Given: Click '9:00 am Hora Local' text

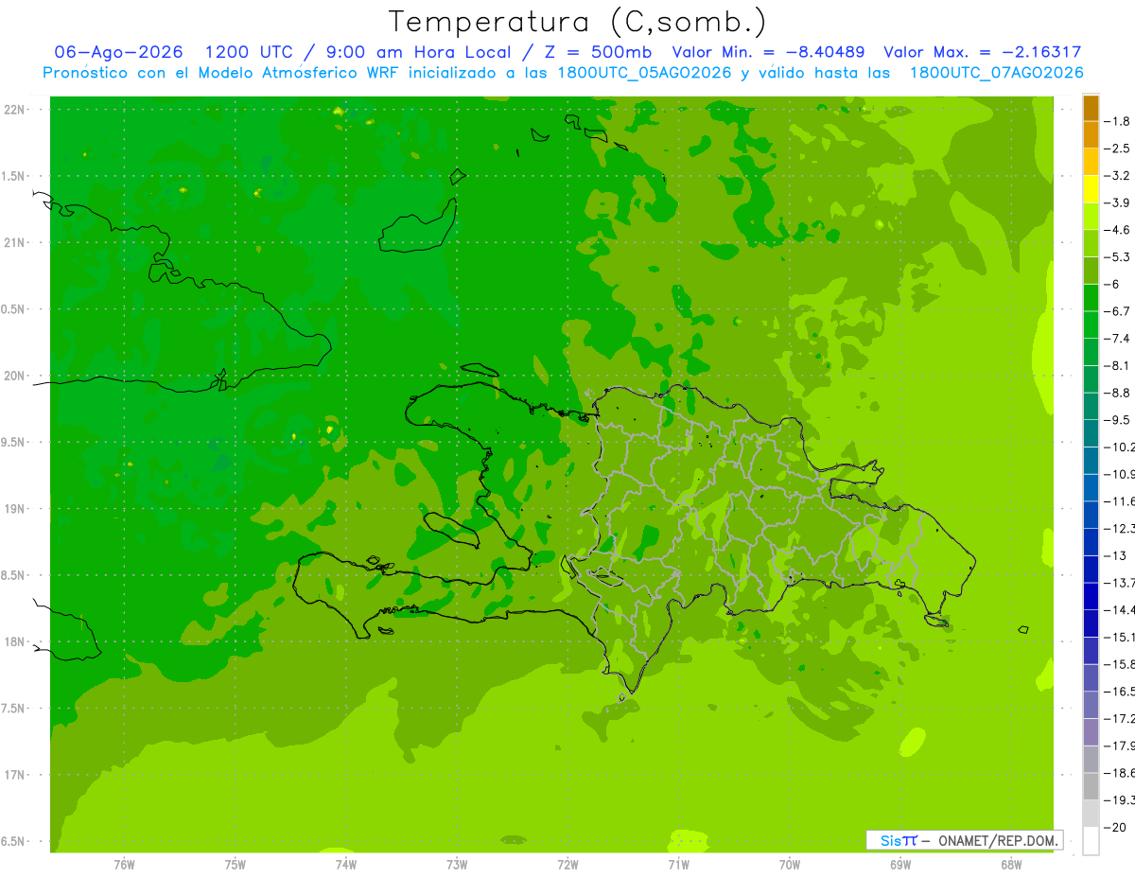Looking at the screenshot, I should pyautogui.click(x=416, y=52).
